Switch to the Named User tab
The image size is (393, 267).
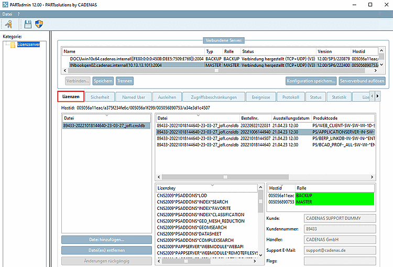pos(134,97)
